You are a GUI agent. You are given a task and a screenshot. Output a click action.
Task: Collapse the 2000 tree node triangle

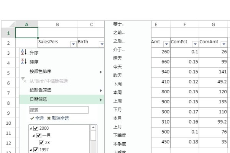[x=31, y=129]
